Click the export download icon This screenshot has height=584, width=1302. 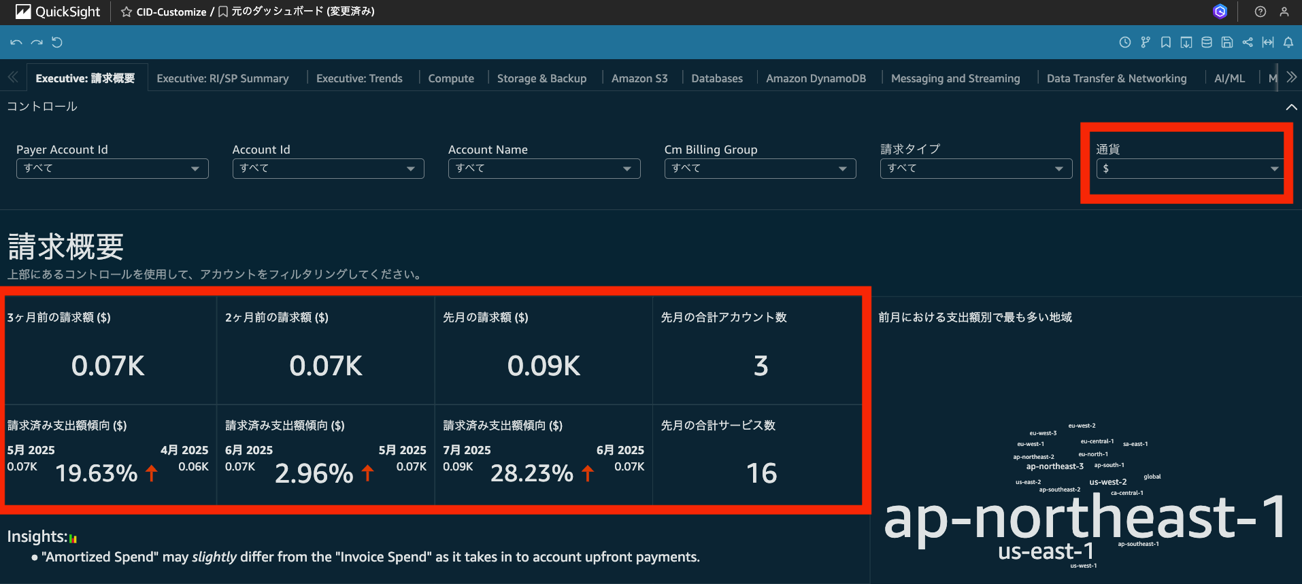tap(1186, 42)
